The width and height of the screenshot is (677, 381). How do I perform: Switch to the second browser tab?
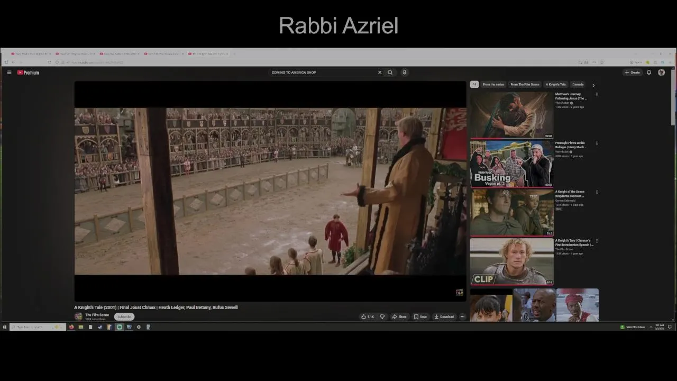[x=76, y=53]
